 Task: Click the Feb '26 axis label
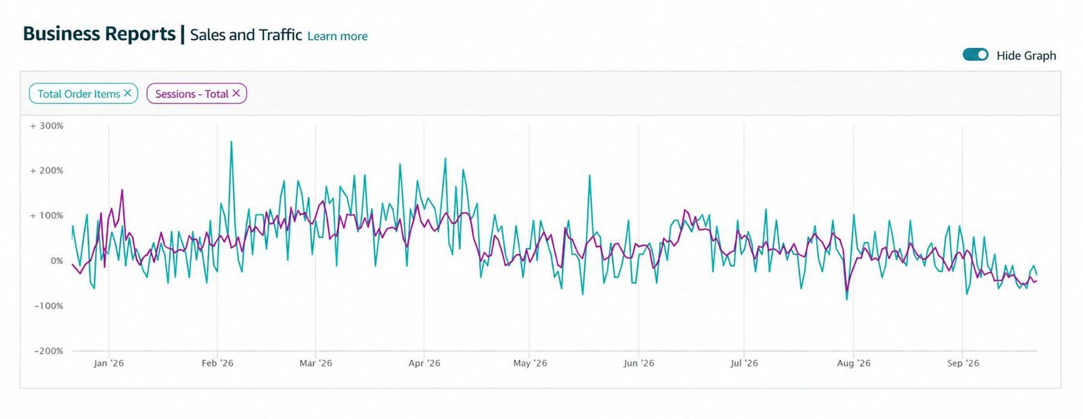point(217,363)
